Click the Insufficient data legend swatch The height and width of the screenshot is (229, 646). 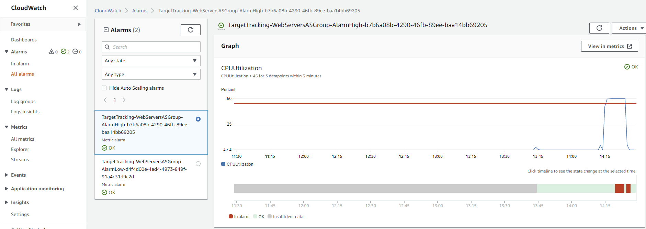[270, 216]
